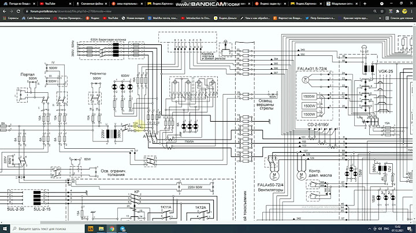Click the volume speaker icon in tray
Image resolution: width=416 pixels, height=233 pixels.
pos(380,228)
